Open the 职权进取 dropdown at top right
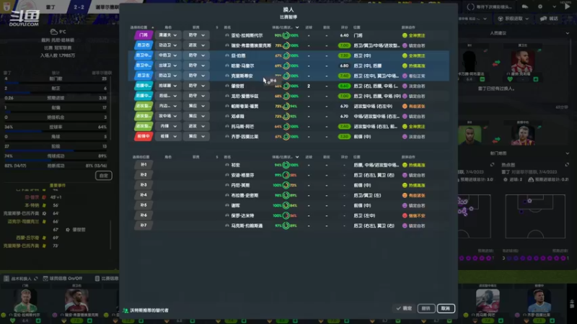Screen dimensions: 577x324 (513, 19)
